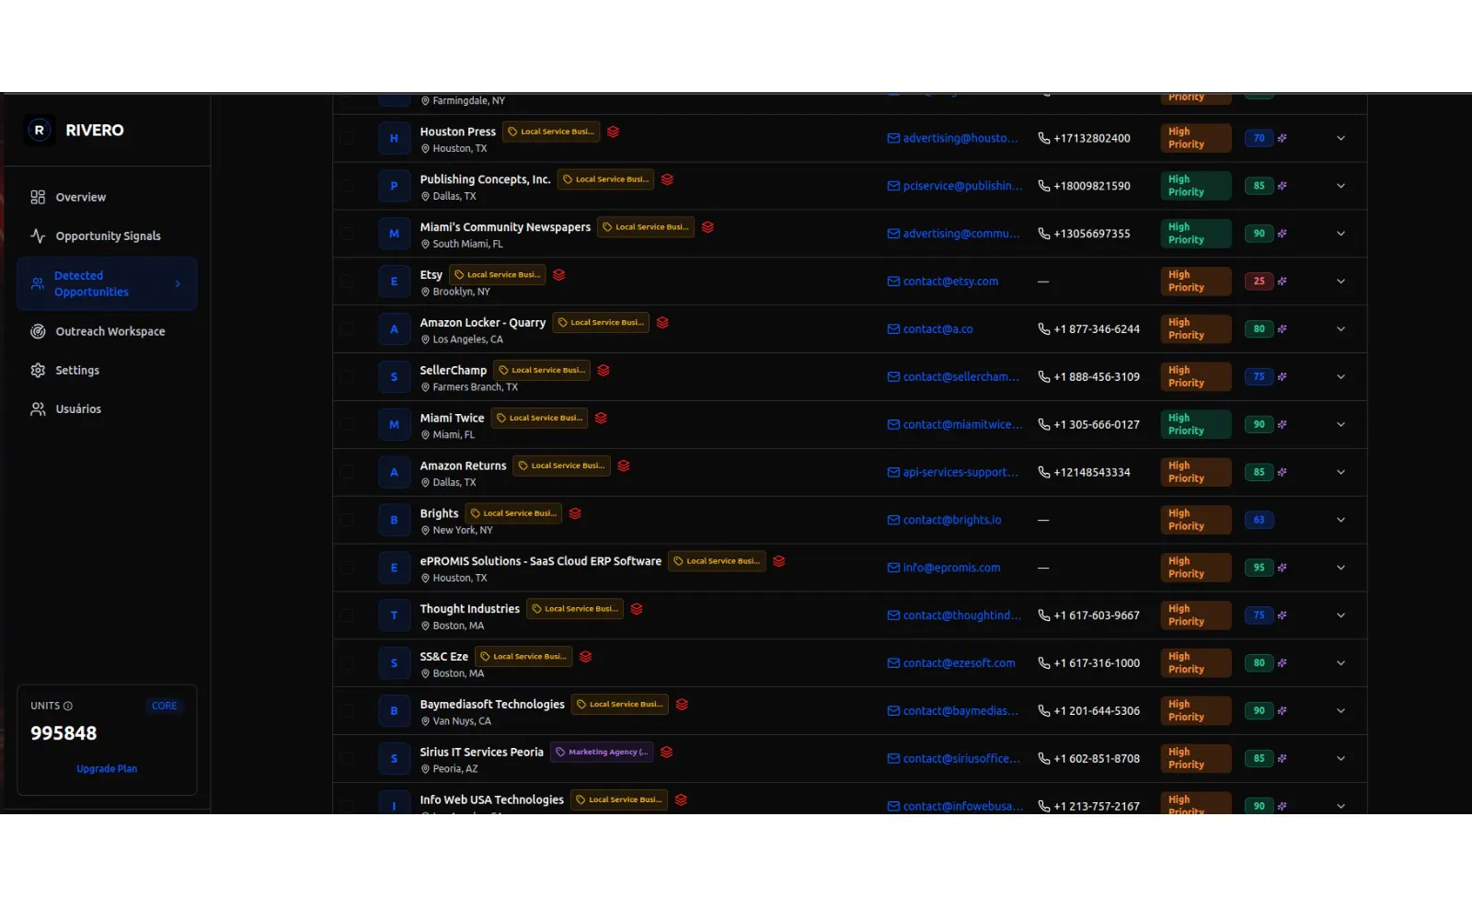Click the High Priority badge for Etsy

click(1195, 282)
